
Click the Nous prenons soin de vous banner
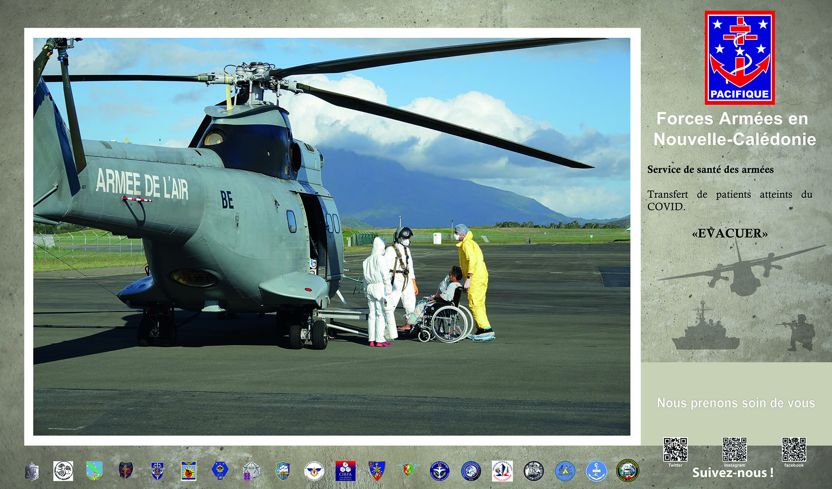736,403
